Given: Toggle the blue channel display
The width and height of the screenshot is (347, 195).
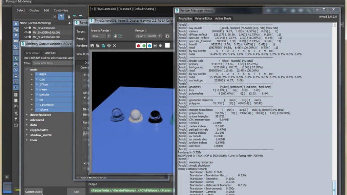Looking at the screenshot, I should pyautogui.click(x=149, y=46).
